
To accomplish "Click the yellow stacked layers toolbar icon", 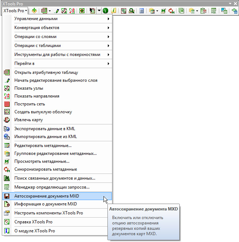I will [x=192, y=11].
